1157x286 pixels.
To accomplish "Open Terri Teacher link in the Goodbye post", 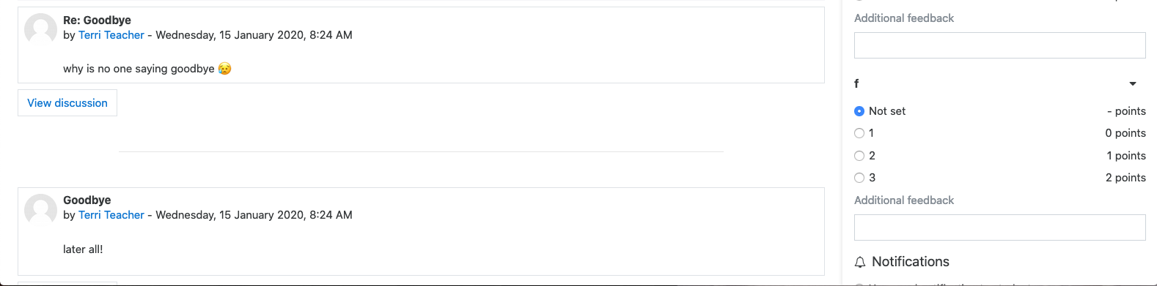I will point(111,215).
